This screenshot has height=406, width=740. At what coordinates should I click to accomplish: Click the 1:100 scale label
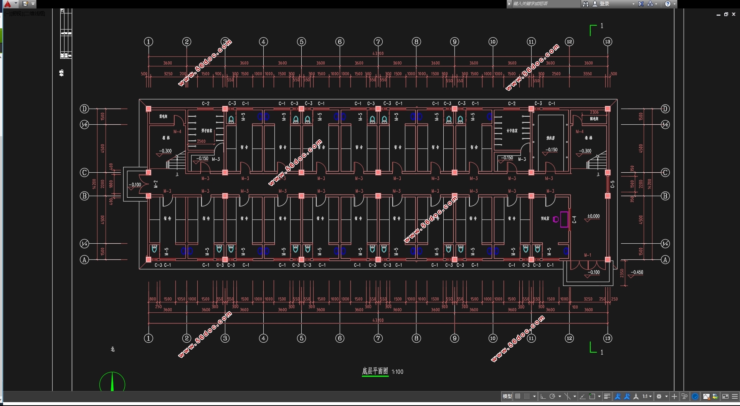click(398, 371)
